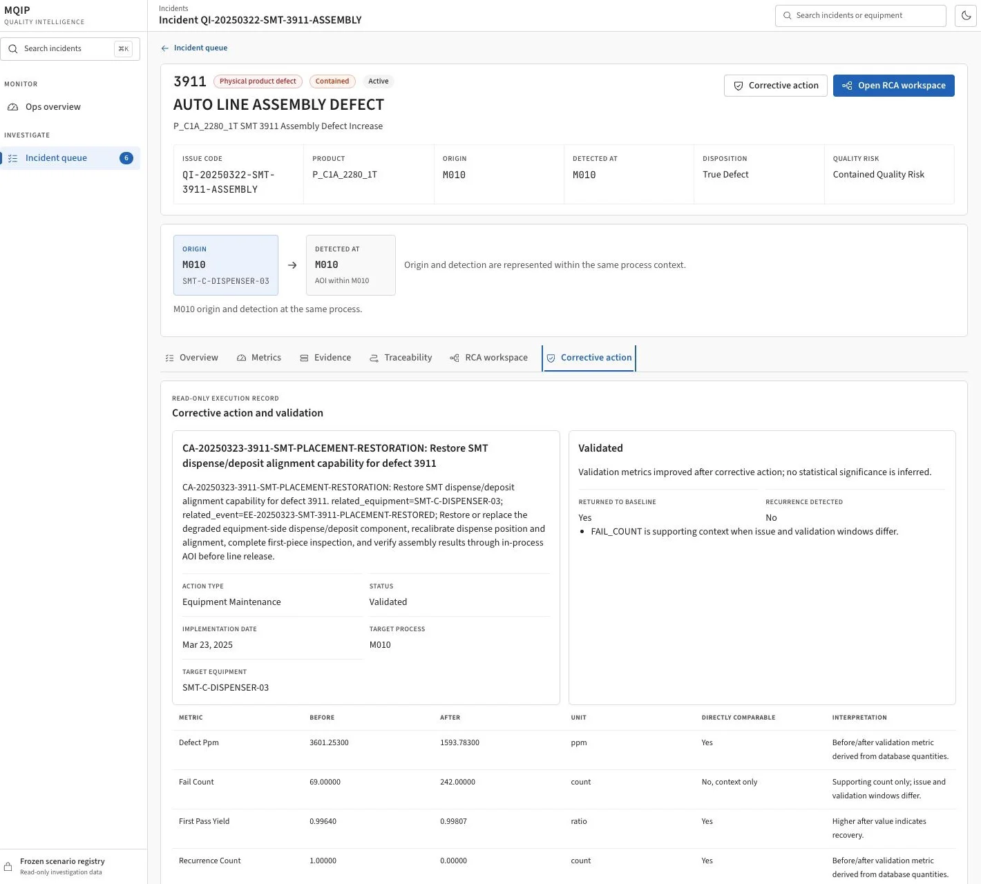The image size is (981, 884).
Task: Click the shield icon in Corrective action button
Action: point(739,86)
